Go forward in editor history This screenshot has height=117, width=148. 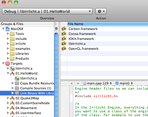point(78,83)
